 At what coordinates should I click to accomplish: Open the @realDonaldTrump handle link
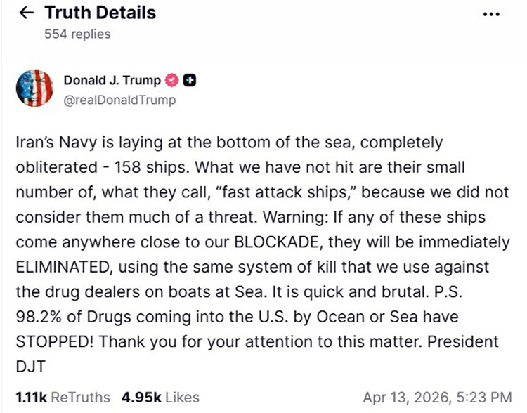pyautogui.click(x=120, y=100)
